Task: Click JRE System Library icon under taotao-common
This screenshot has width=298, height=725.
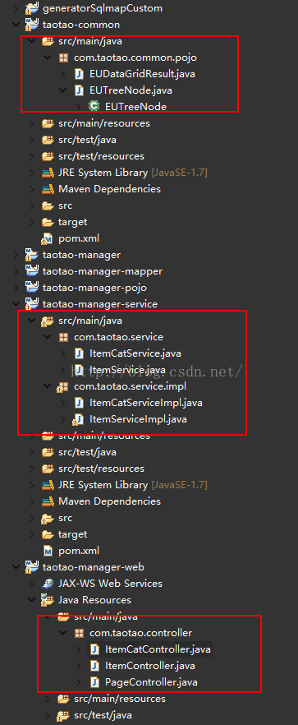Action: click(x=48, y=173)
